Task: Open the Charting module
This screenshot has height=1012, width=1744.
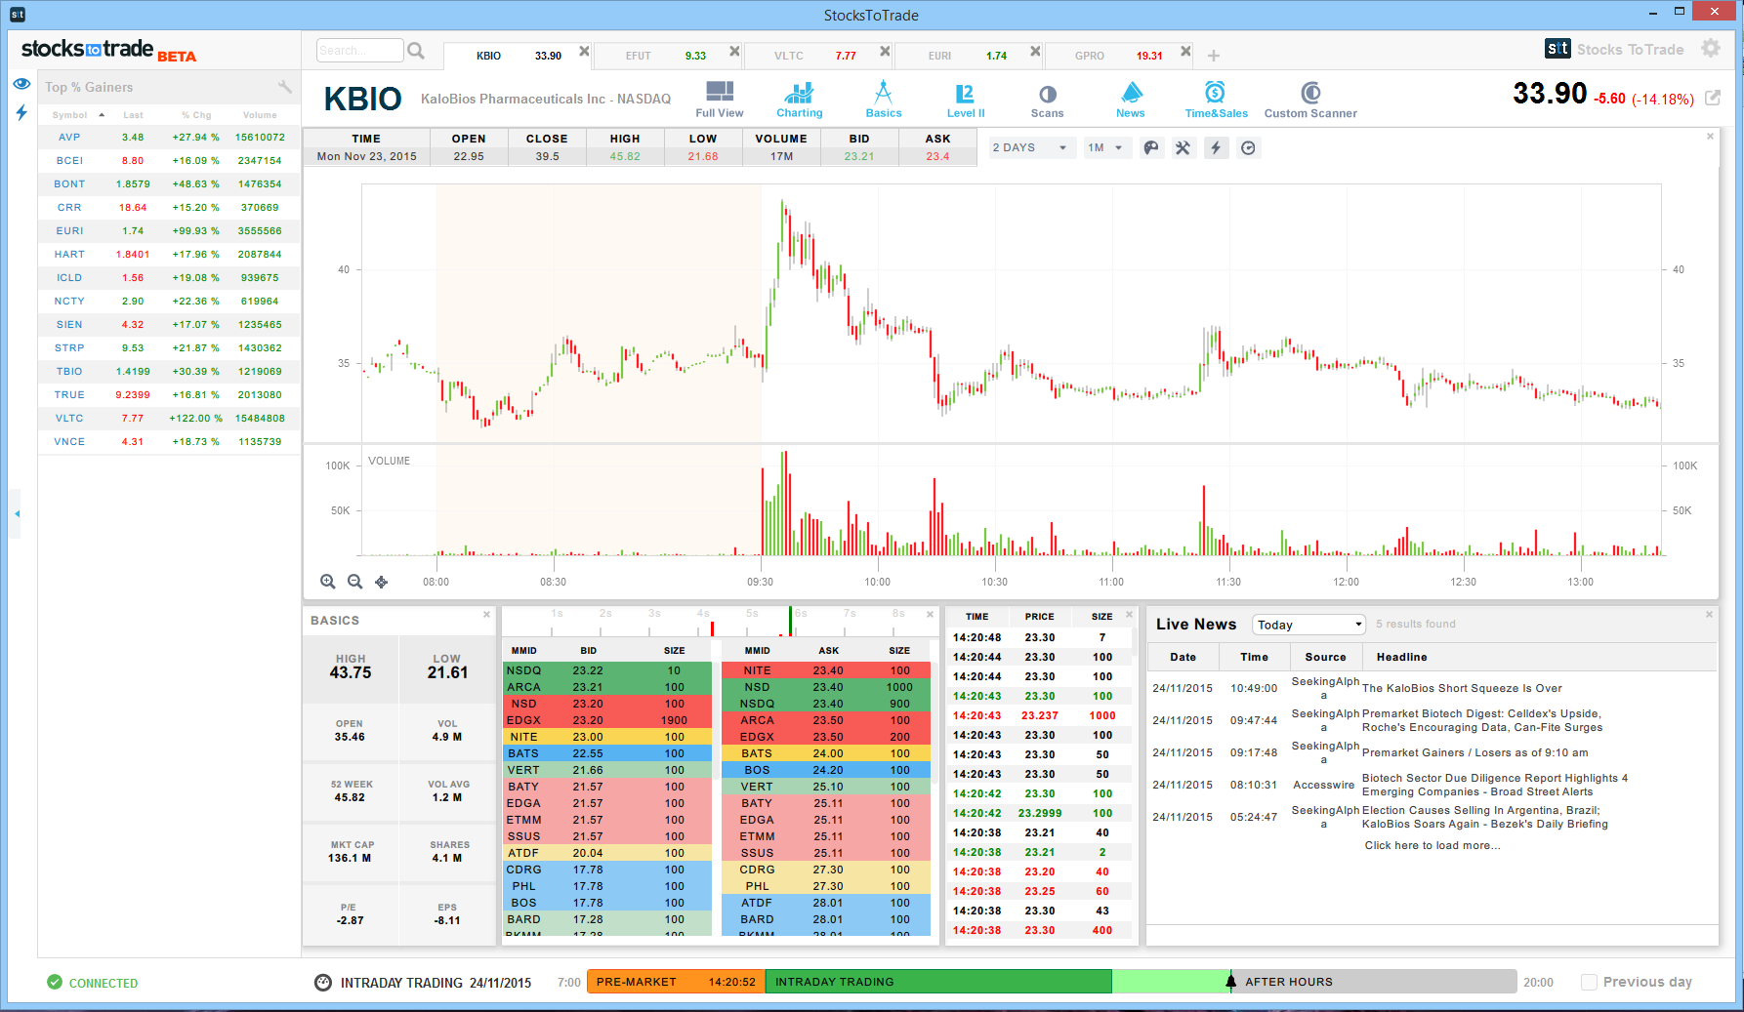Action: click(800, 100)
